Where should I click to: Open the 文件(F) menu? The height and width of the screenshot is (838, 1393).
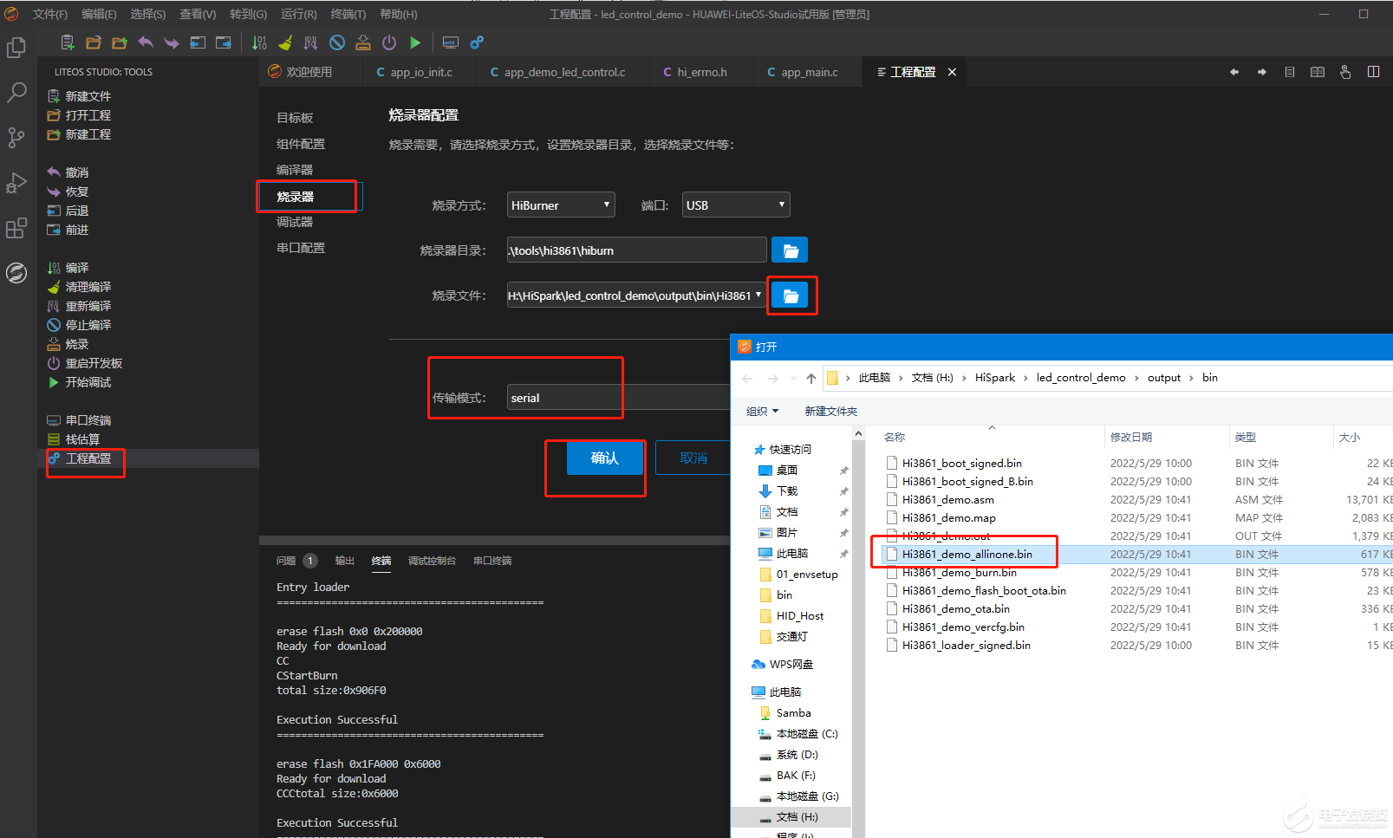point(50,14)
